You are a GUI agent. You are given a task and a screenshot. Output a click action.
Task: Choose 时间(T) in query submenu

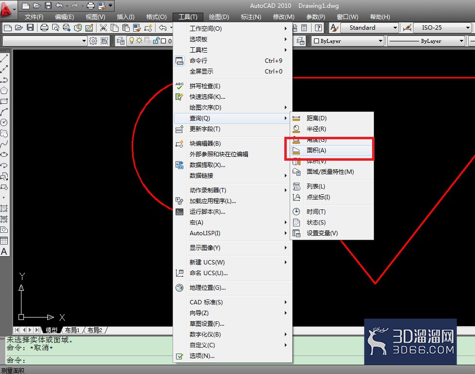click(x=332, y=212)
